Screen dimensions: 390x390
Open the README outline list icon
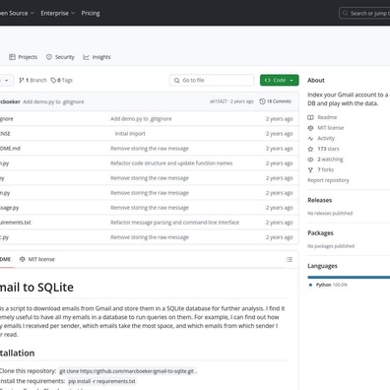tap(290, 259)
